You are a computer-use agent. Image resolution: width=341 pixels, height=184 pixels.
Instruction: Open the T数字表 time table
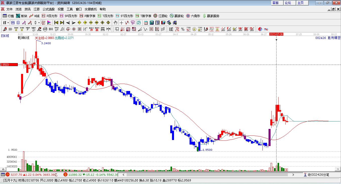coord(143,16)
